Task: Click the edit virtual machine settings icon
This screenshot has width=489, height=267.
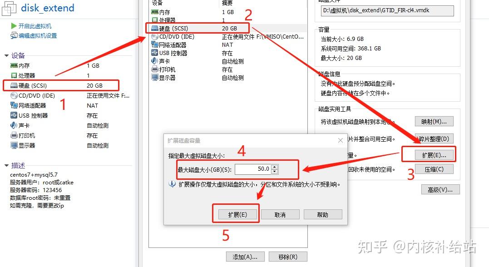Action: pos(14,35)
